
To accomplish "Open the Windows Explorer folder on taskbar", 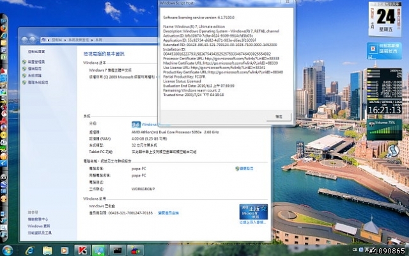I will point(47,250).
